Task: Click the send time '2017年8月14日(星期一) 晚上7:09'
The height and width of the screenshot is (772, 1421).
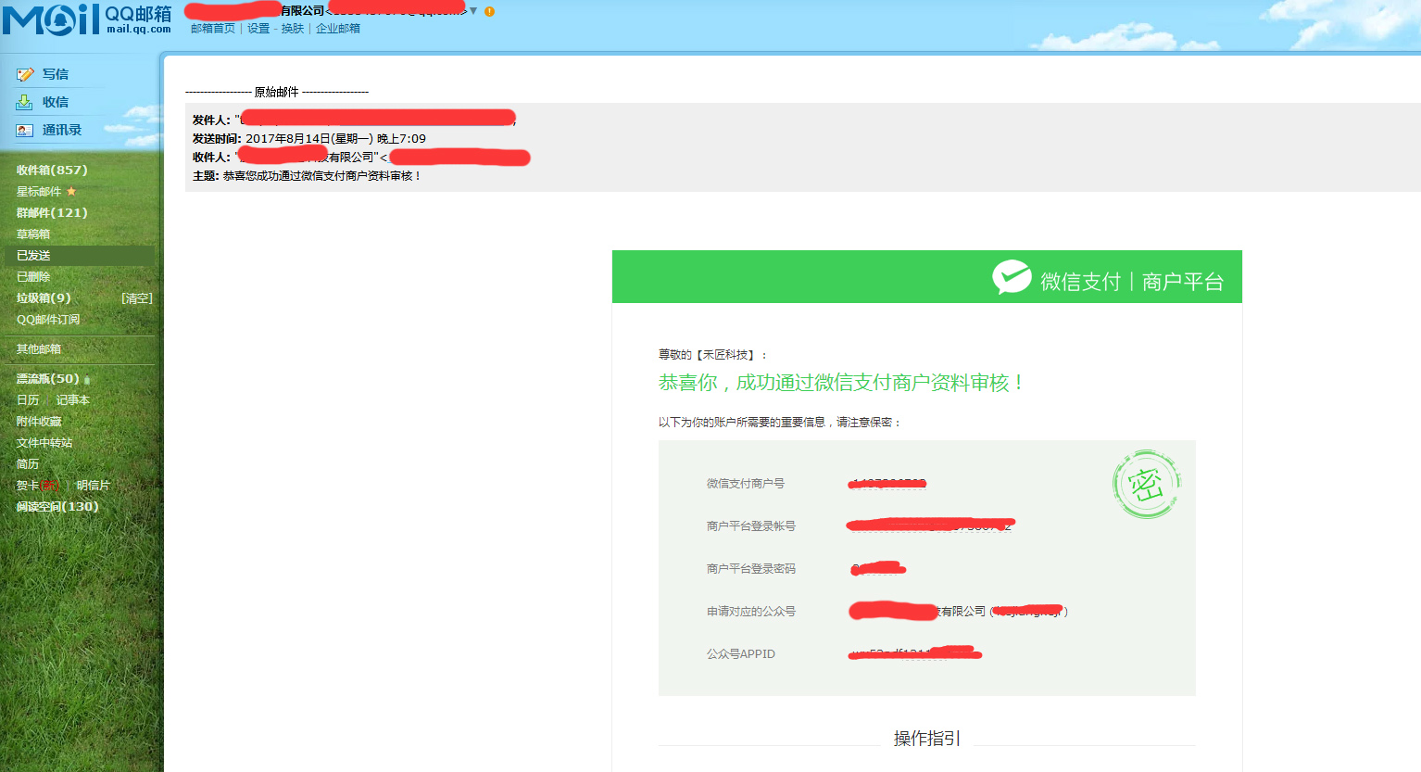Action: (335, 139)
